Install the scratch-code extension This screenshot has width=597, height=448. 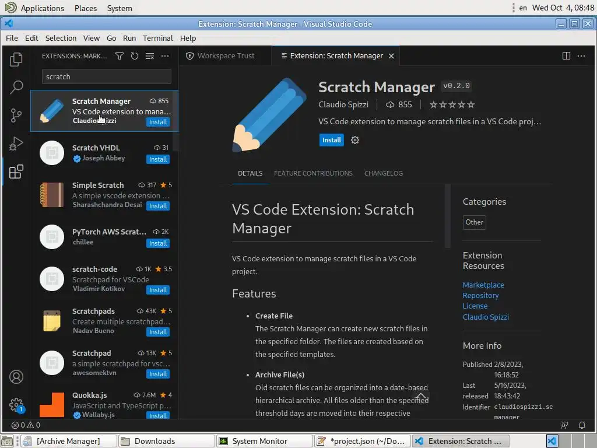(x=157, y=290)
